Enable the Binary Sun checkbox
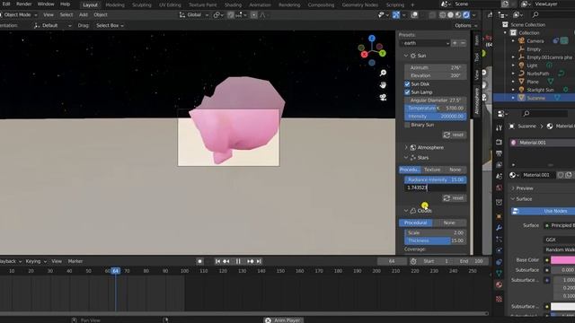Viewport: 575px width, 323px height. click(x=407, y=125)
